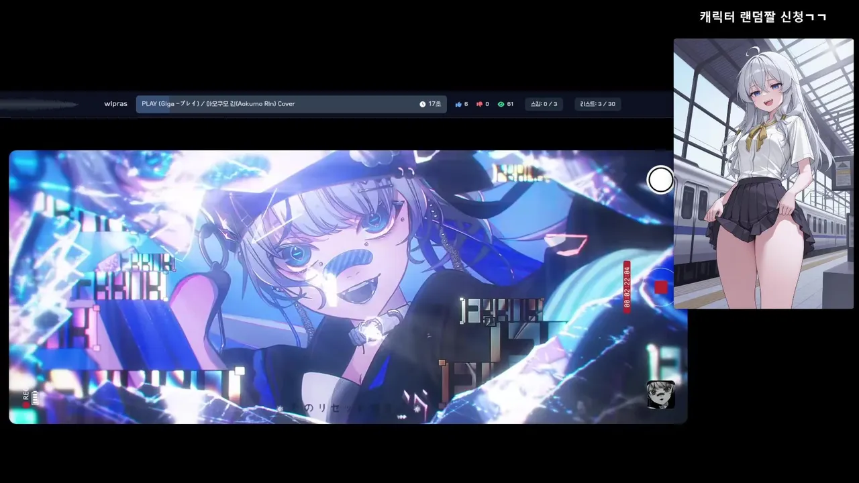Click the small avatar thumbnail in video corner
This screenshot has height=483, width=859.
pyautogui.click(x=660, y=394)
